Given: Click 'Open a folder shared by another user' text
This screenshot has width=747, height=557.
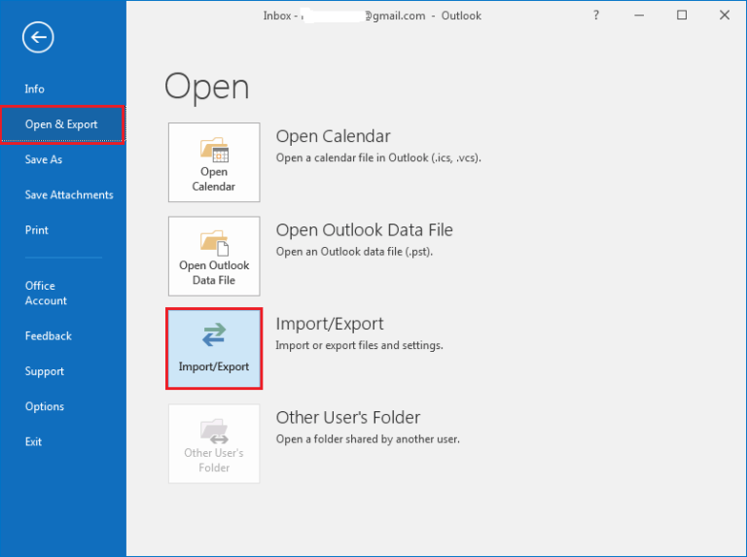Looking at the screenshot, I should [x=368, y=439].
